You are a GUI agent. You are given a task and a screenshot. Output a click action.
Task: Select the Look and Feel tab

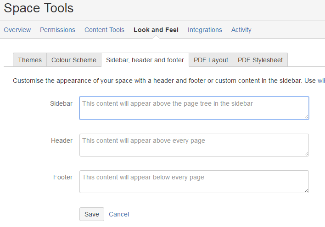pyautogui.click(x=156, y=30)
